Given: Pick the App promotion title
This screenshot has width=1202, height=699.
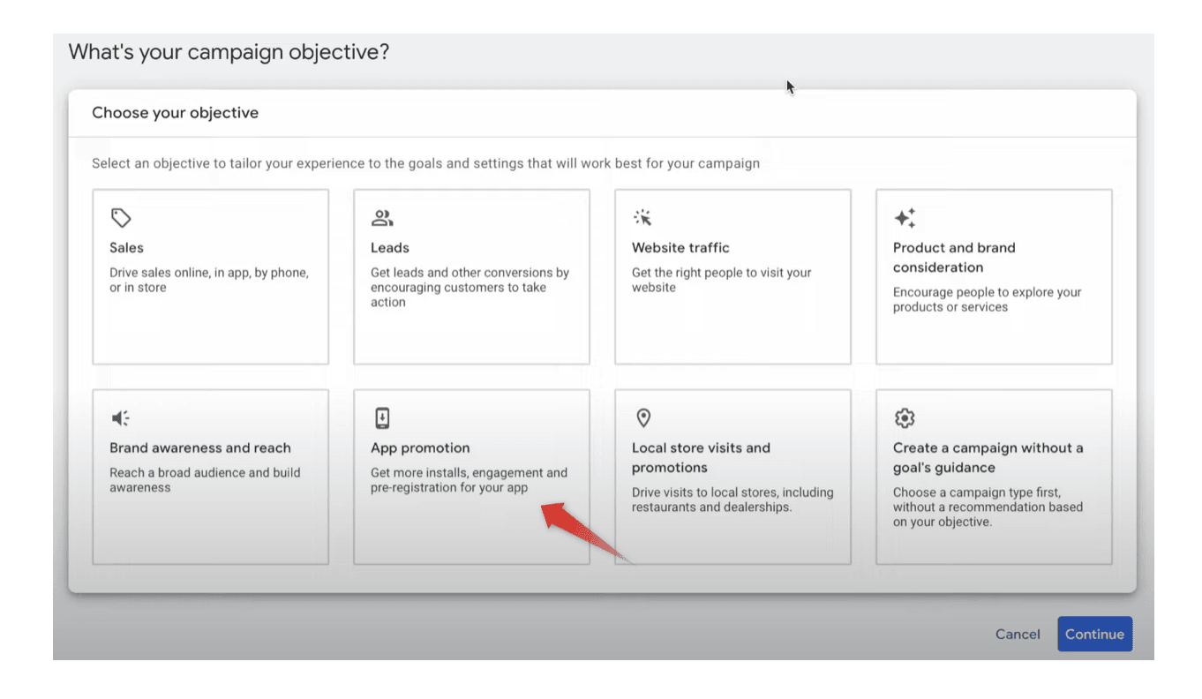Looking at the screenshot, I should tap(420, 448).
